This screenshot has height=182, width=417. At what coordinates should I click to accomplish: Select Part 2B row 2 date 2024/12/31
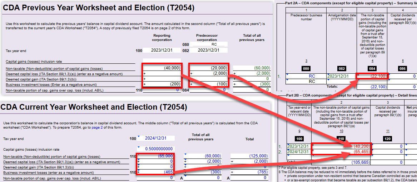click(299, 151)
